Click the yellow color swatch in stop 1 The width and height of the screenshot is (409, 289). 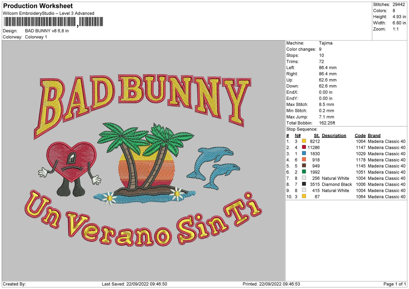[304, 141]
